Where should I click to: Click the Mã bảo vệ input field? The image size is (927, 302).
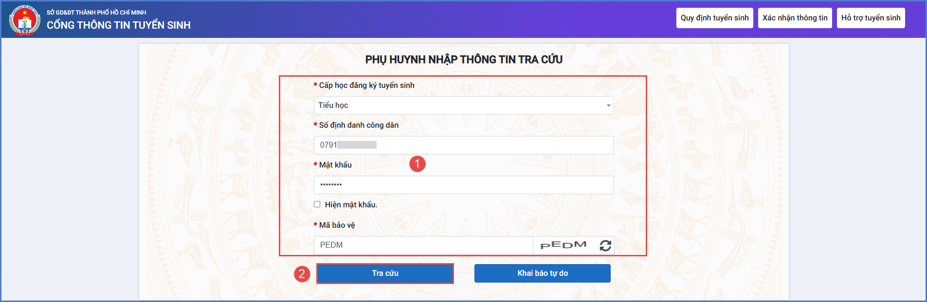pos(423,245)
